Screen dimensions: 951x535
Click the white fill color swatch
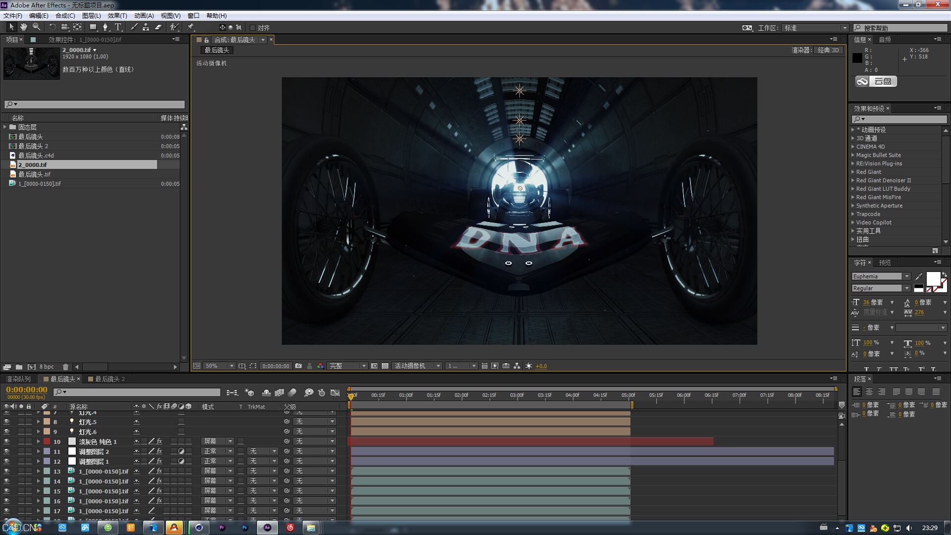pyautogui.click(x=933, y=279)
